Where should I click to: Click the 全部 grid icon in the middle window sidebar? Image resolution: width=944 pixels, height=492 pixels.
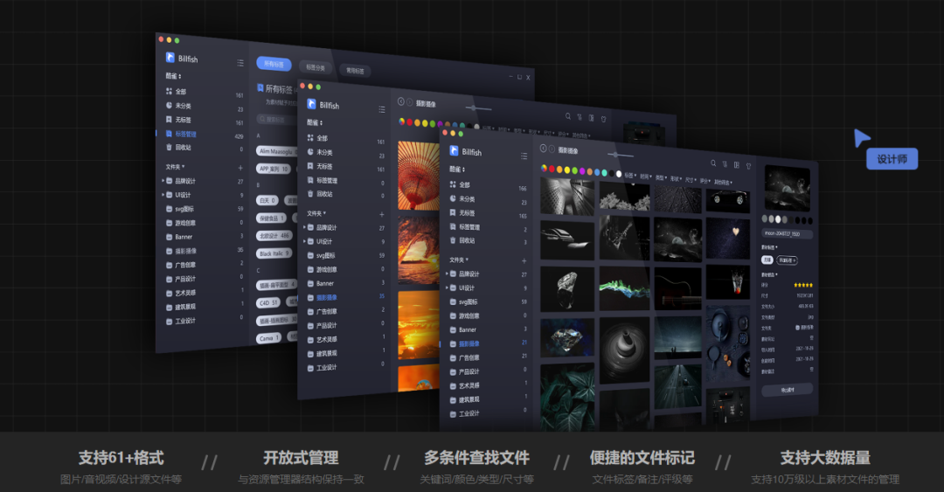[x=309, y=138]
